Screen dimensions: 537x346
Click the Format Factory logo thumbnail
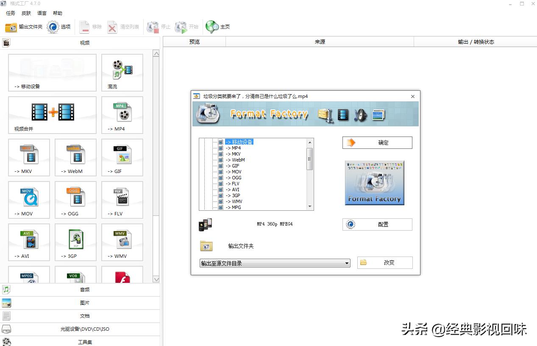click(374, 183)
